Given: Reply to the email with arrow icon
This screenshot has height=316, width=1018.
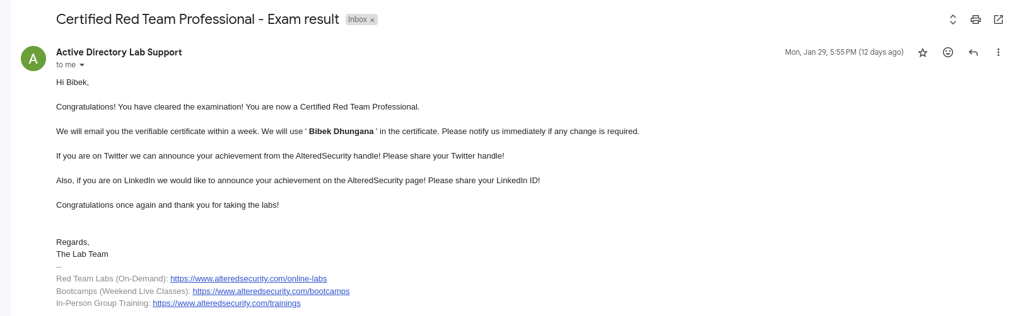Looking at the screenshot, I should (973, 52).
